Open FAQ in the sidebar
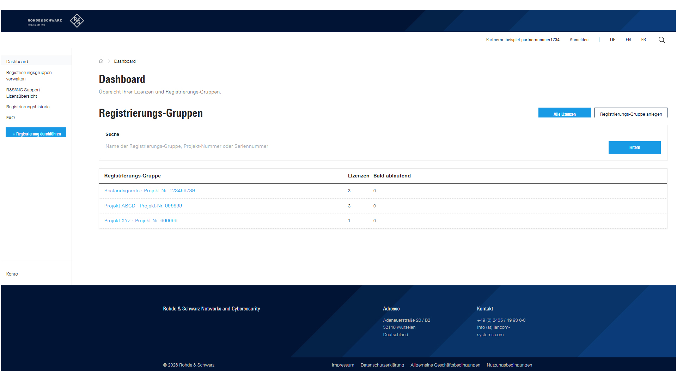Viewport: 677px width, 381px height. point(11,118)
